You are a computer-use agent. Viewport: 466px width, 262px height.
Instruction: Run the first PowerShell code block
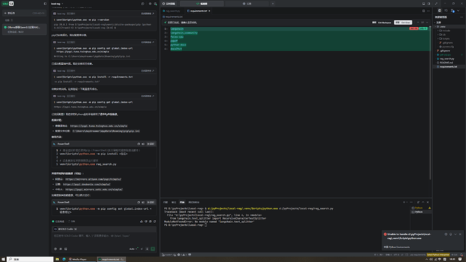[x=151, y=144]
